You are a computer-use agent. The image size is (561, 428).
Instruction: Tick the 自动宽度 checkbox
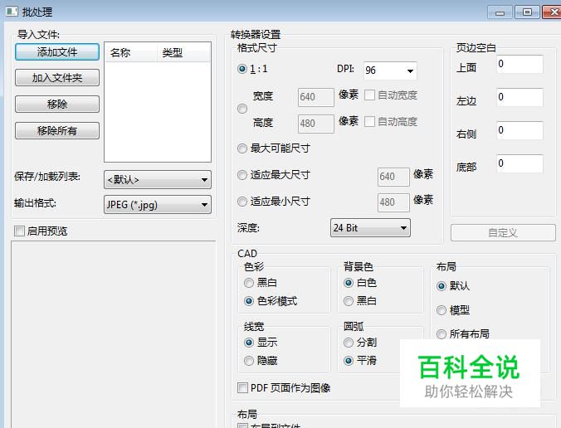click(x=369, y=95)
